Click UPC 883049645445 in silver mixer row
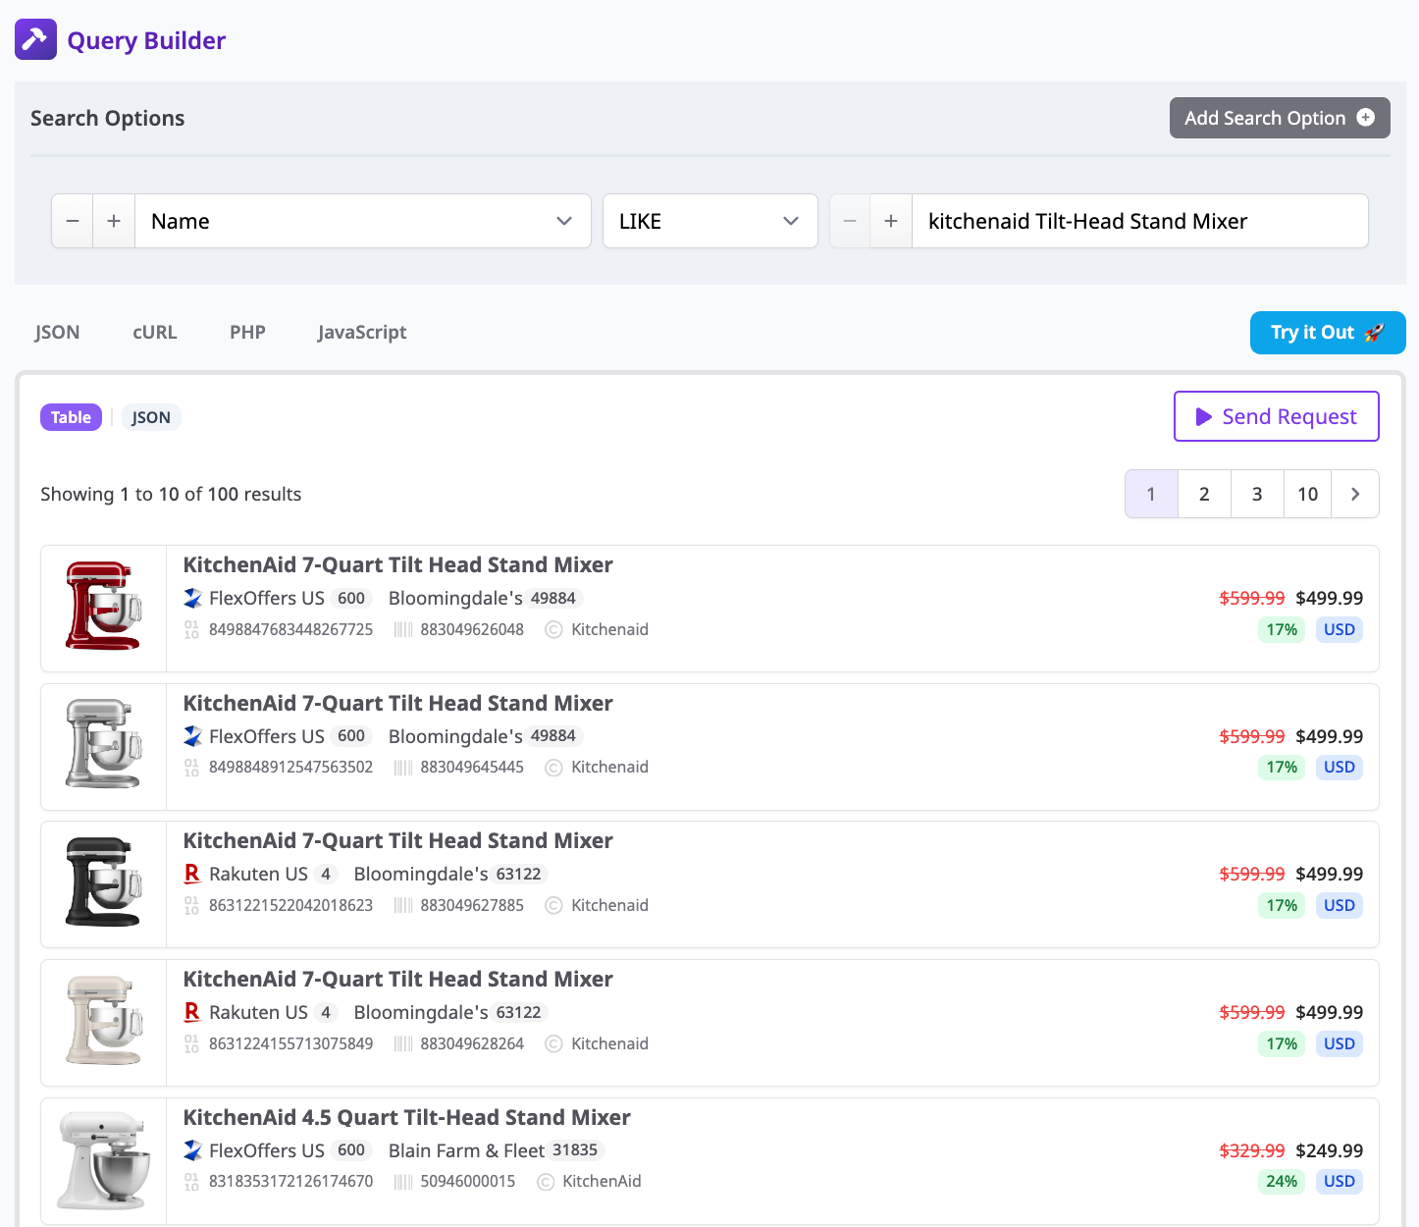The width and height of the screenshot is (1419, 1227). [x=472, y=767]
